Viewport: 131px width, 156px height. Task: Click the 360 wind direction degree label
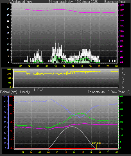[9, 69]
